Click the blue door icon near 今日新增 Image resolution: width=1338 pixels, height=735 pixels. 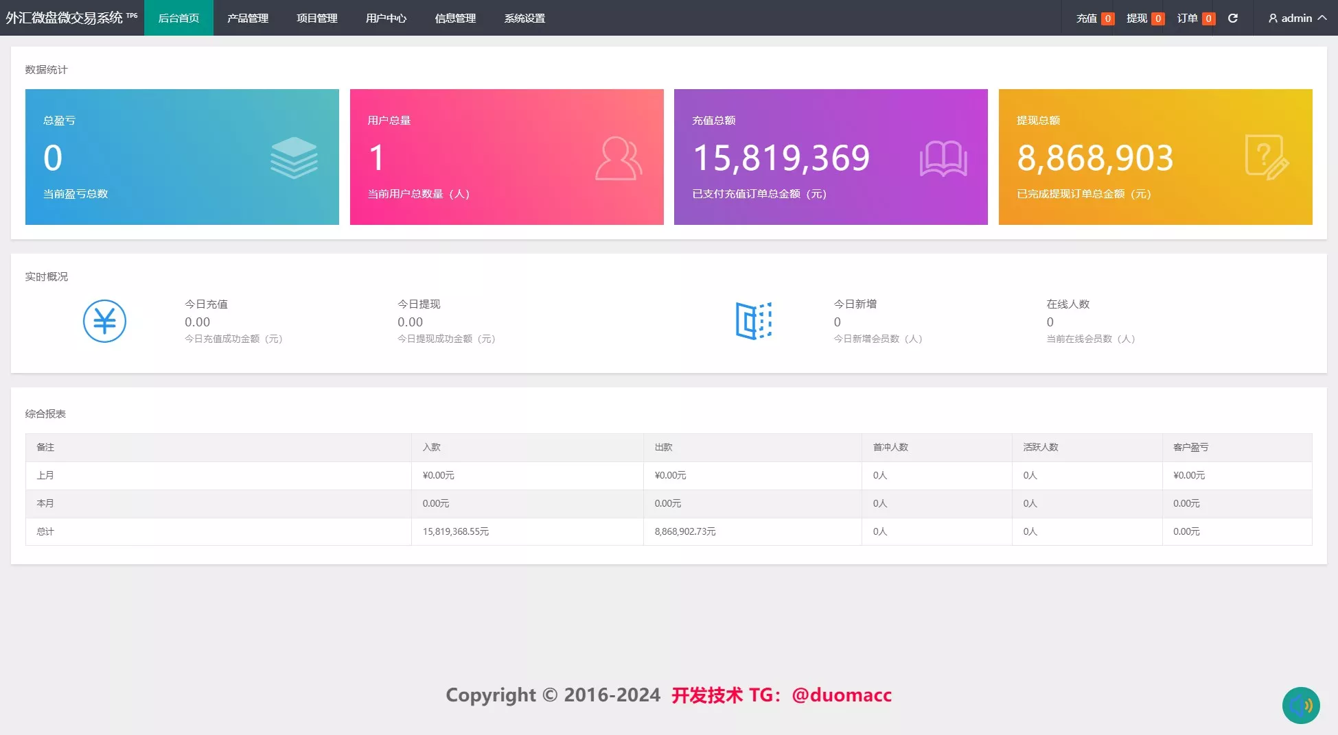tap(753, 321)
